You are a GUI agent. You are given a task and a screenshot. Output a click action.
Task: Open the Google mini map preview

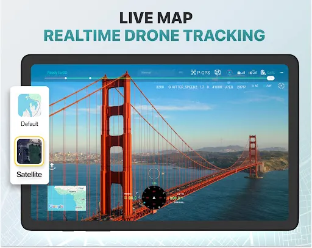point(67,198)
